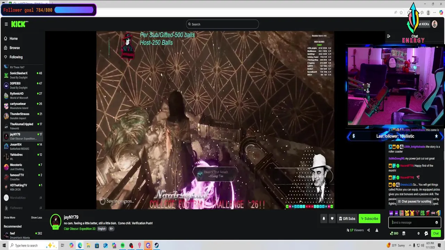Click the taskbar Type here to search box
445x250 pixels.
(33, 245)
